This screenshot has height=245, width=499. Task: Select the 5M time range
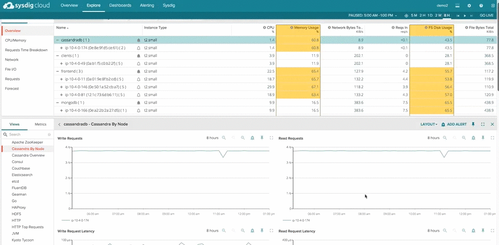pyautogui.click(x=414, y=16)
